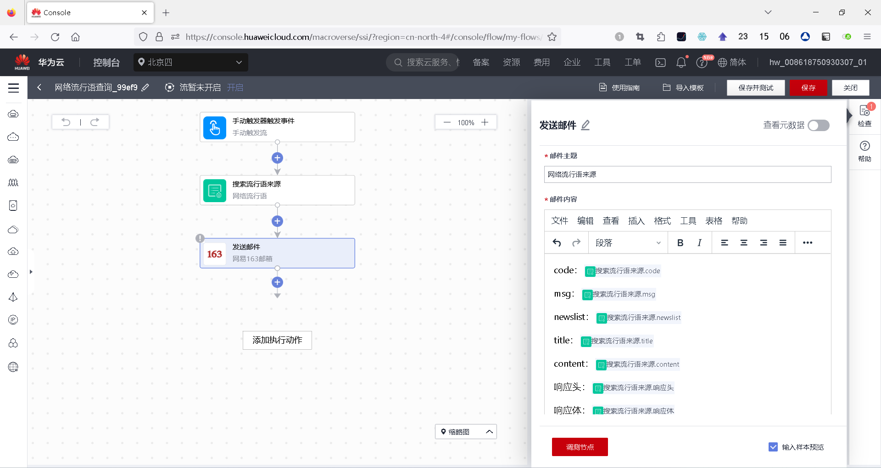Center align the email text

744,243
